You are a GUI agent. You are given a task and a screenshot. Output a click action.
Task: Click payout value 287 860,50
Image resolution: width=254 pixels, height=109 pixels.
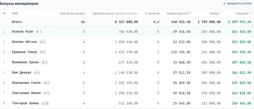coord(242,62)
